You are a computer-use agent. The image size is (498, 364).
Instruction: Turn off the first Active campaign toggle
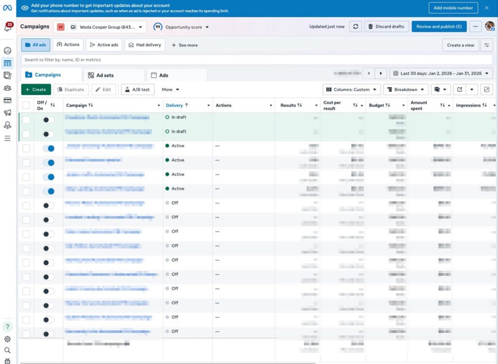pos(48,149)
